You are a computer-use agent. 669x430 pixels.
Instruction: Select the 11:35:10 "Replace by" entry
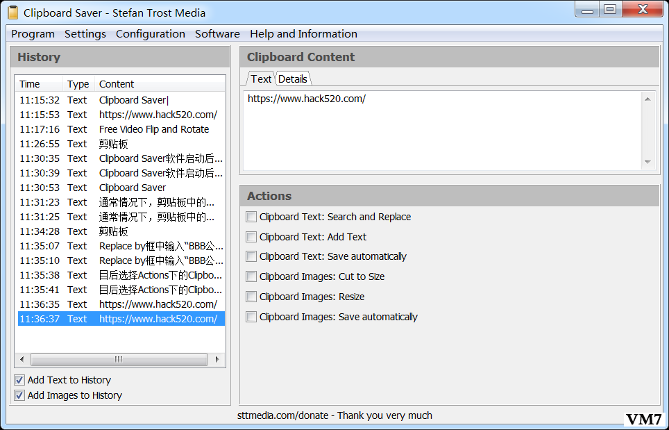tap(121, 261)
